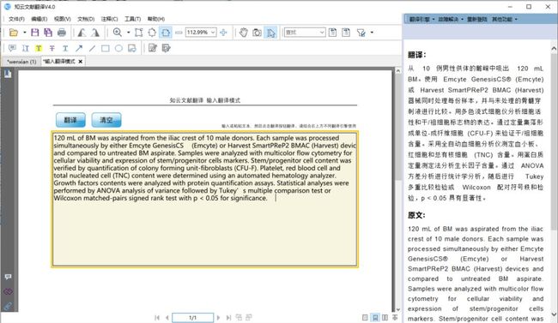
Task: Click the 清空 button
Action: pyautogui.click(x=106, y=120)
